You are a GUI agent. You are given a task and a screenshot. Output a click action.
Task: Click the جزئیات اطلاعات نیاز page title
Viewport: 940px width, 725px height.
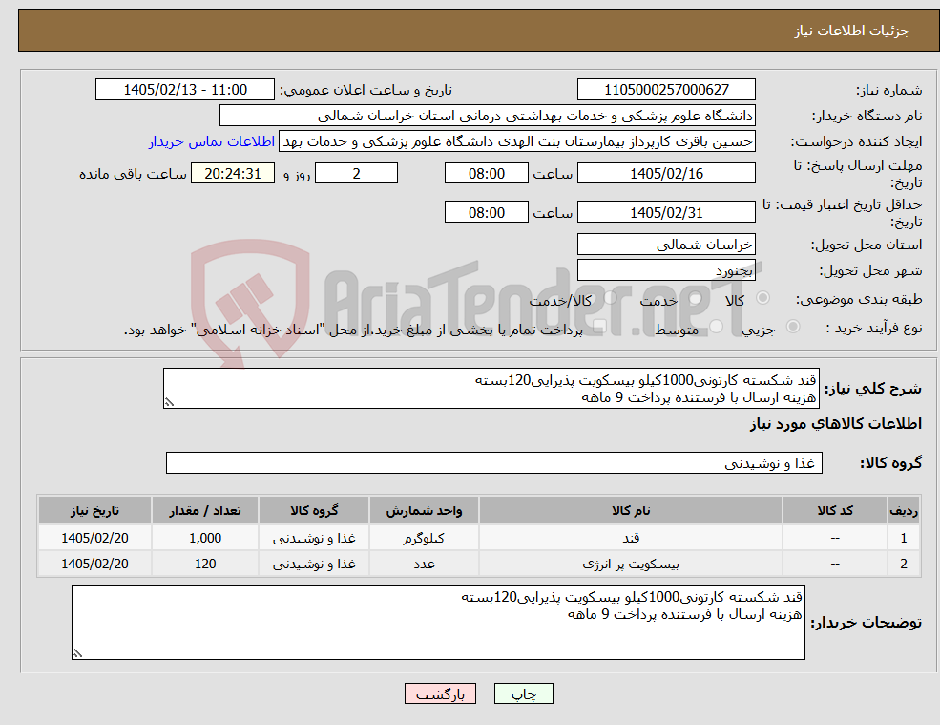(852, 31)
